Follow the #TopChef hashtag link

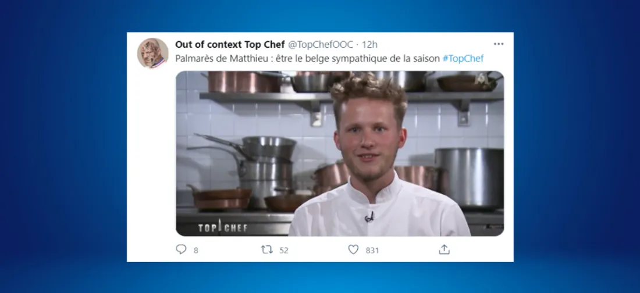coord(463,58)
